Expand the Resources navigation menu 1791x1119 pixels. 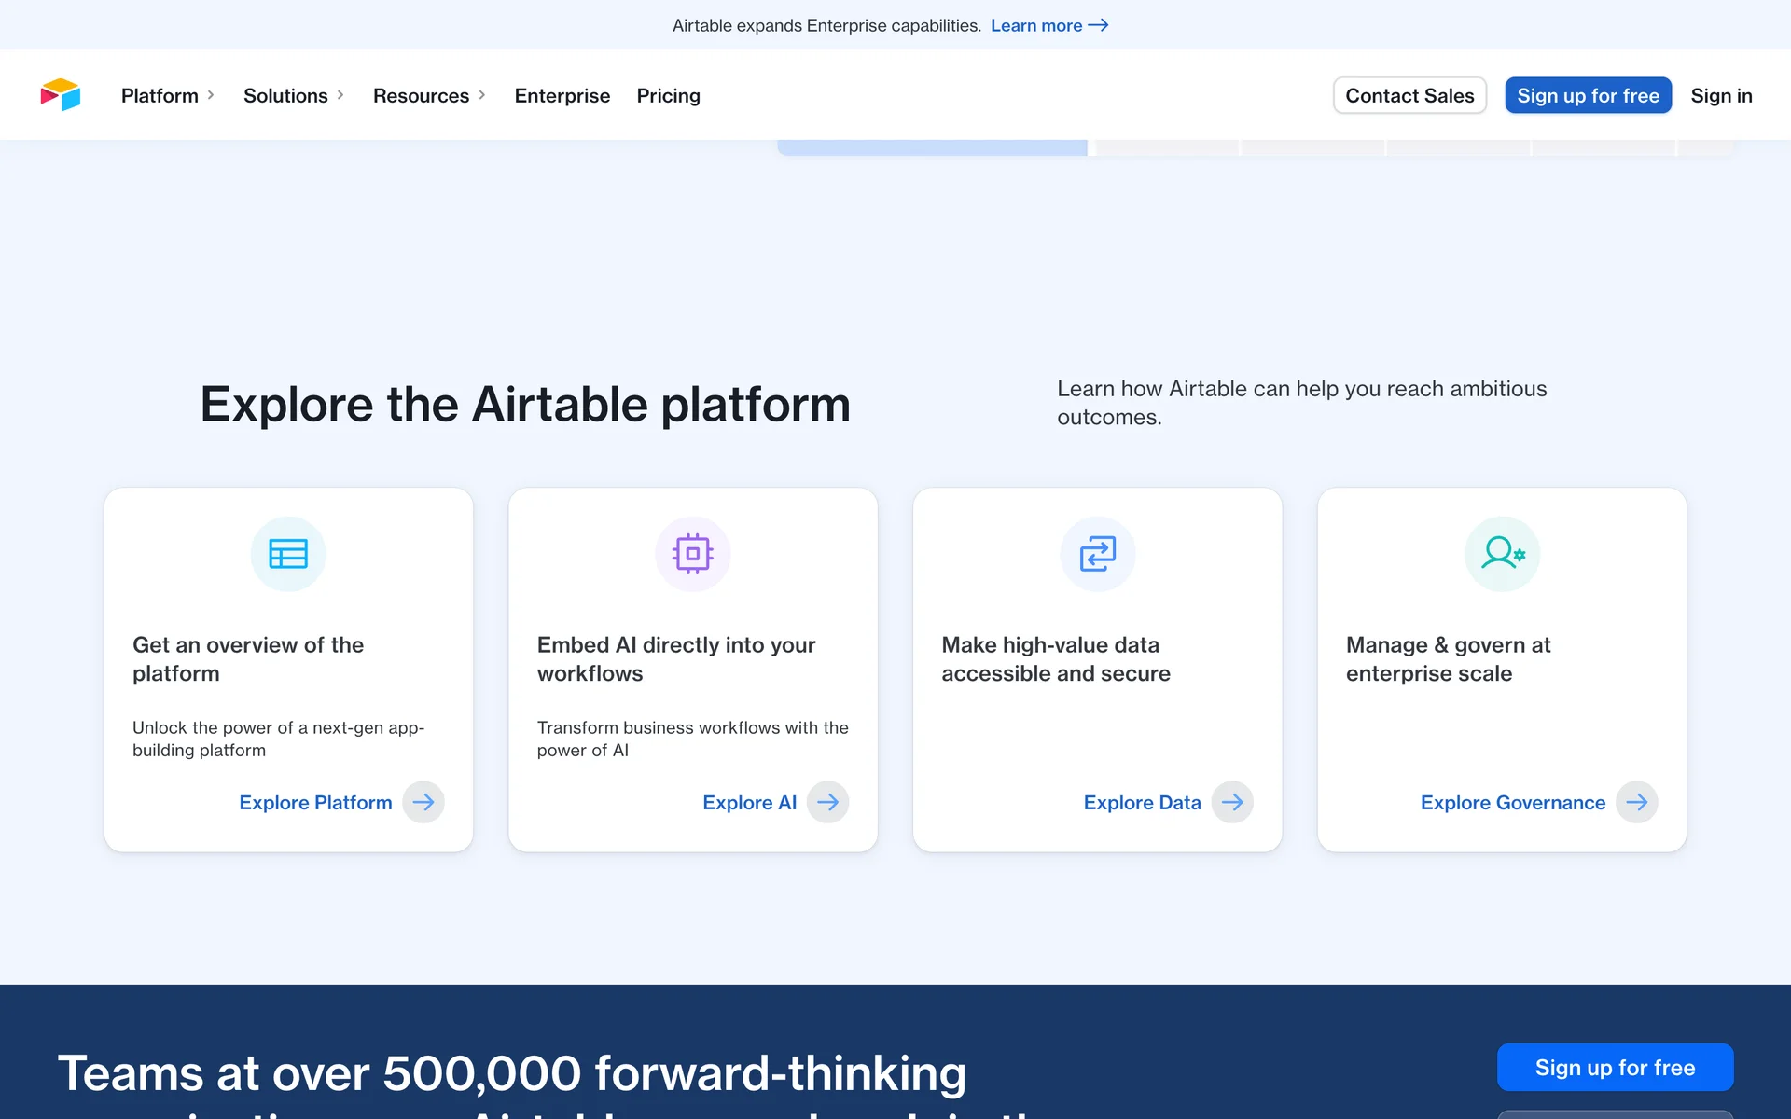(429, 95)
